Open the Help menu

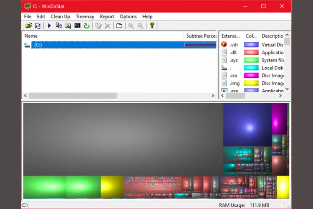147,17
